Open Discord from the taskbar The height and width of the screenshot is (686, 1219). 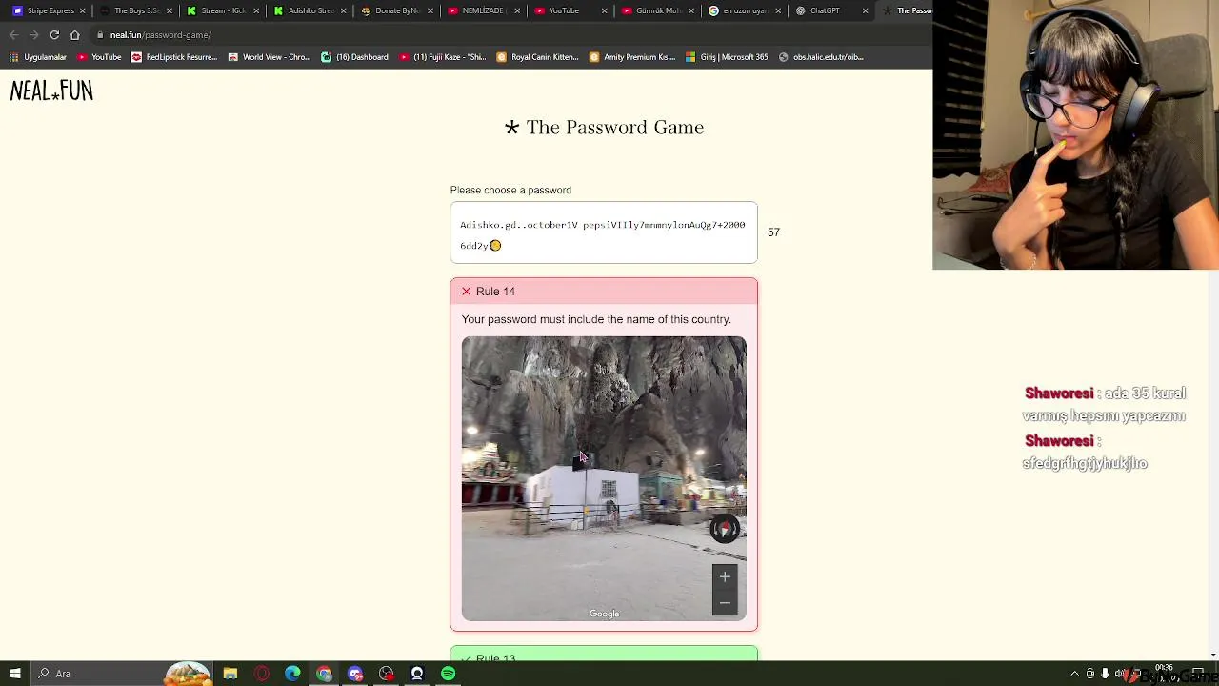click(355, 674)
